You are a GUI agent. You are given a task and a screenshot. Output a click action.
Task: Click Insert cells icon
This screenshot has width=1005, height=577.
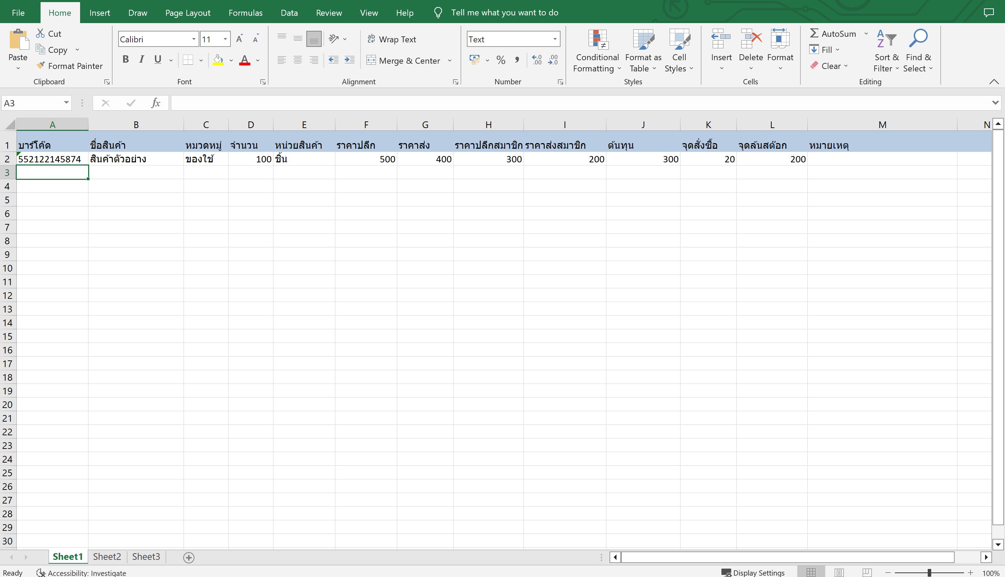[721, 39]
